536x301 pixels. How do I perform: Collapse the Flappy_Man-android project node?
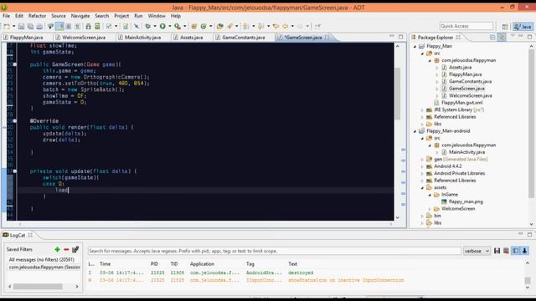tap(415, 131)
